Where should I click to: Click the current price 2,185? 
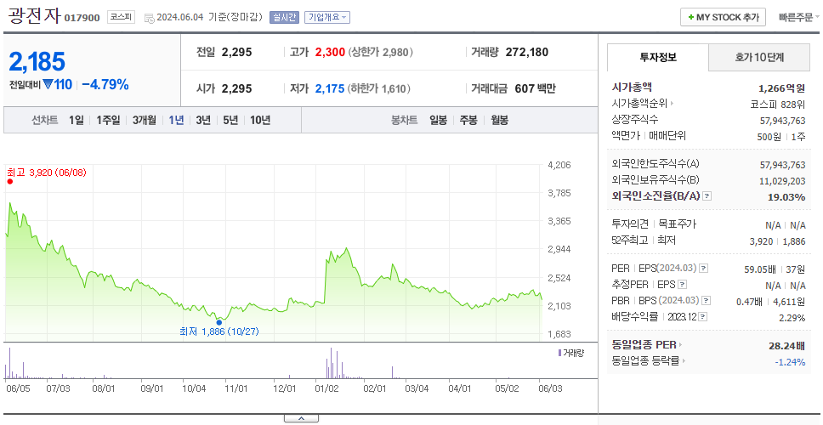pos(37,61)
